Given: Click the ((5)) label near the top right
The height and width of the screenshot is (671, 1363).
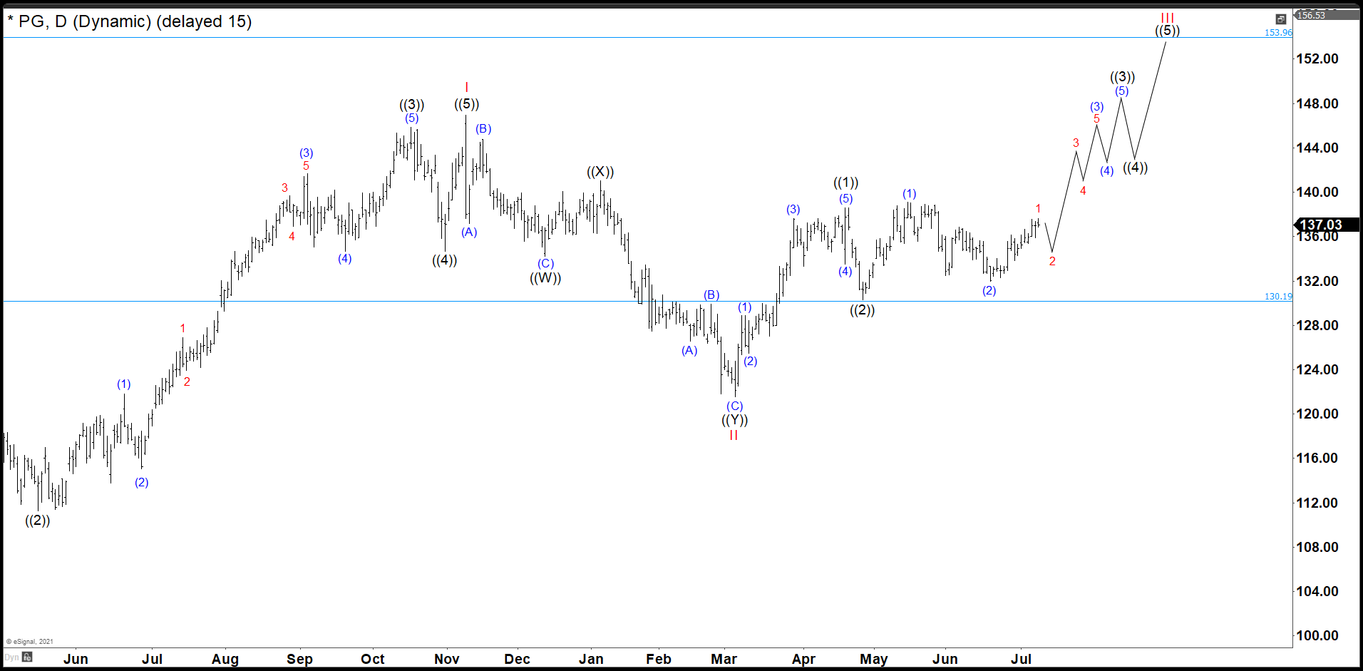Looking at the screenshot, I should [1169, 31].
